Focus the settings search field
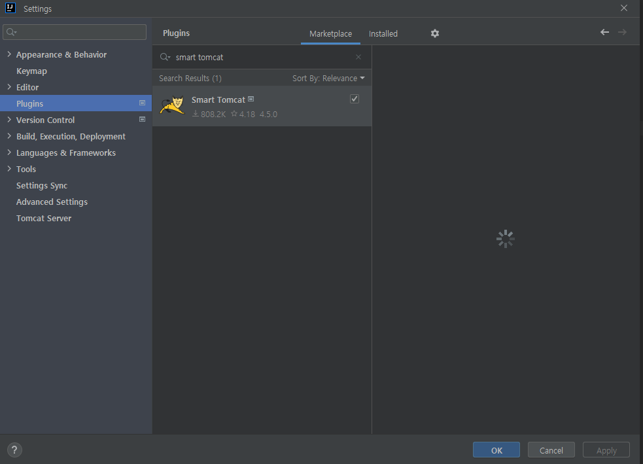643x464 pixels. point(75,32)
